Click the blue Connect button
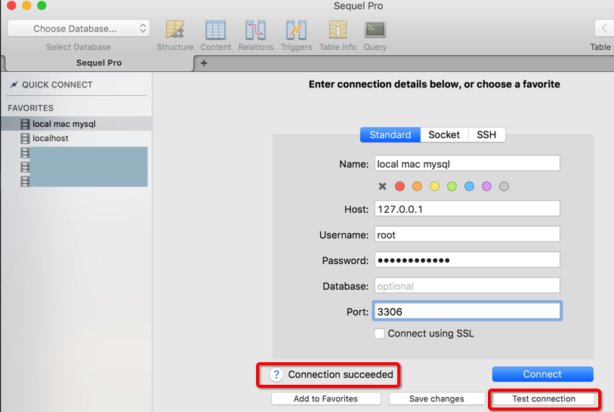 coord(542,374)
